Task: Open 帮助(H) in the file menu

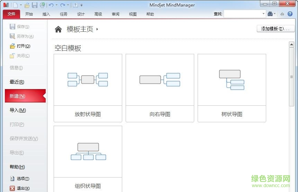Action: click(x=17, y=167)
